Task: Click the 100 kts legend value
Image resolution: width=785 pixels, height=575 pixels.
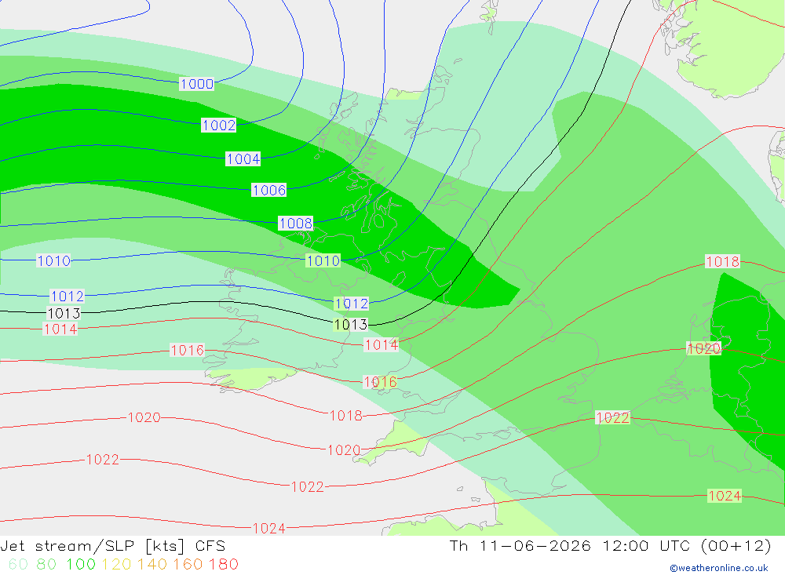Action: coord(81,565)
